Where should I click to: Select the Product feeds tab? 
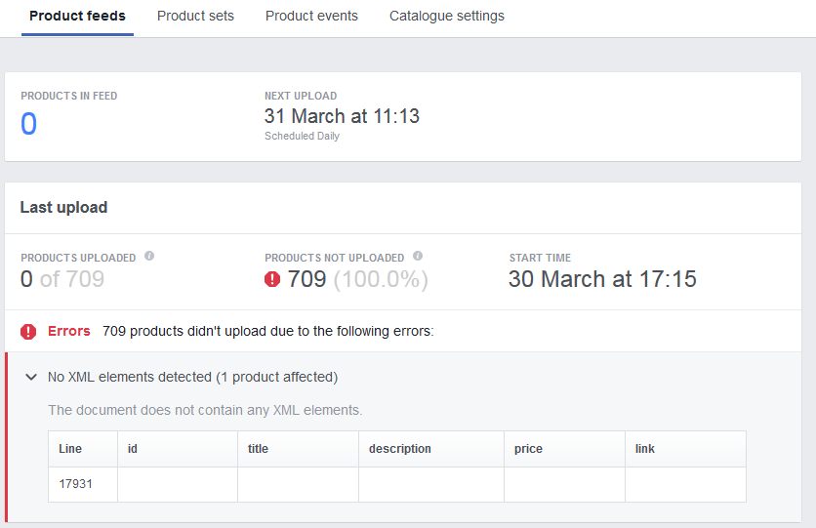click(77, 17)
